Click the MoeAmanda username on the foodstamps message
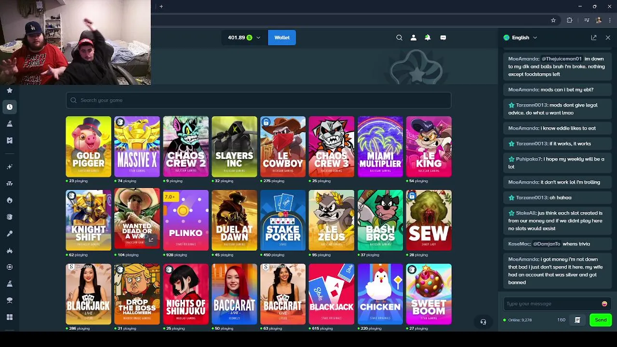Viewport: 617px width, 347px height. point(523,59)
